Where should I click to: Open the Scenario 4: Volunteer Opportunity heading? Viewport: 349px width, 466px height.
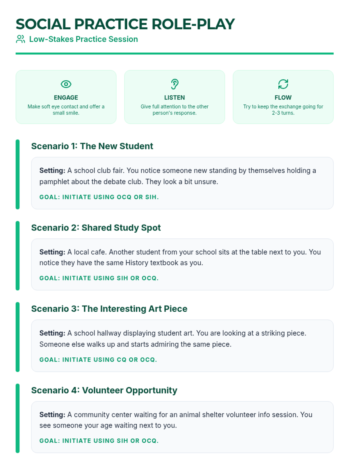tap(104, 390)
